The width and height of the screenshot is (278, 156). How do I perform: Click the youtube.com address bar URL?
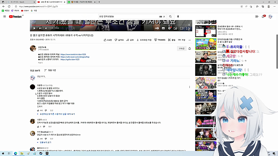pos(38,7)
